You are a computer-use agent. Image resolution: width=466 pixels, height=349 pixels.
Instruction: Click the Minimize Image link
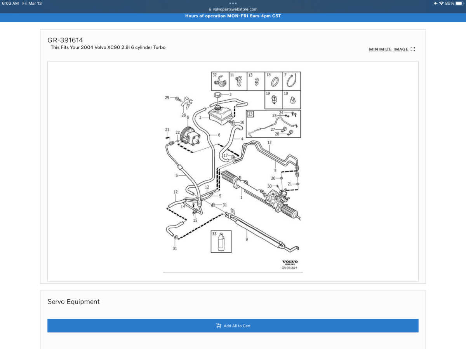pos(388,49)
